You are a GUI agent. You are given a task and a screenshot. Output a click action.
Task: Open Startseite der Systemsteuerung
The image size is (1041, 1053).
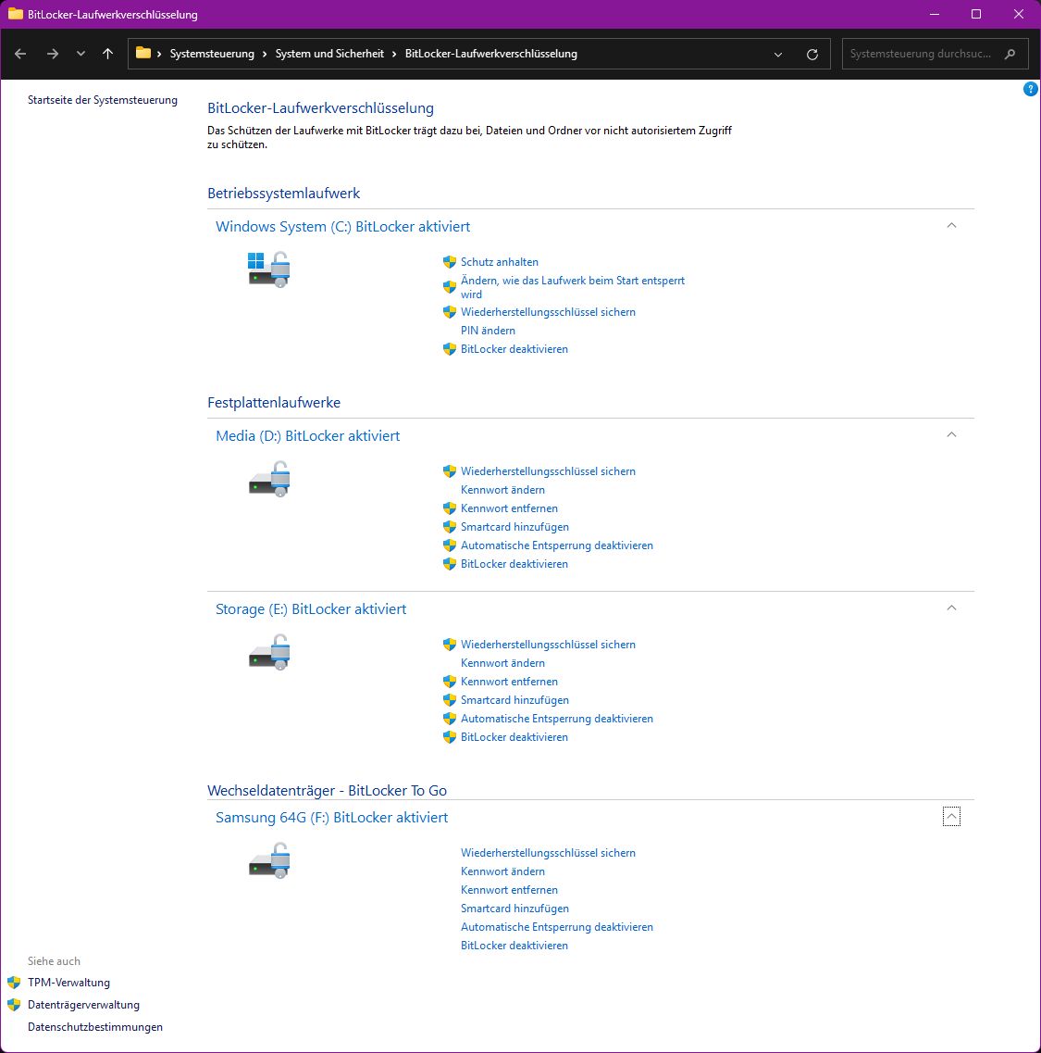(x=103, y=100)
